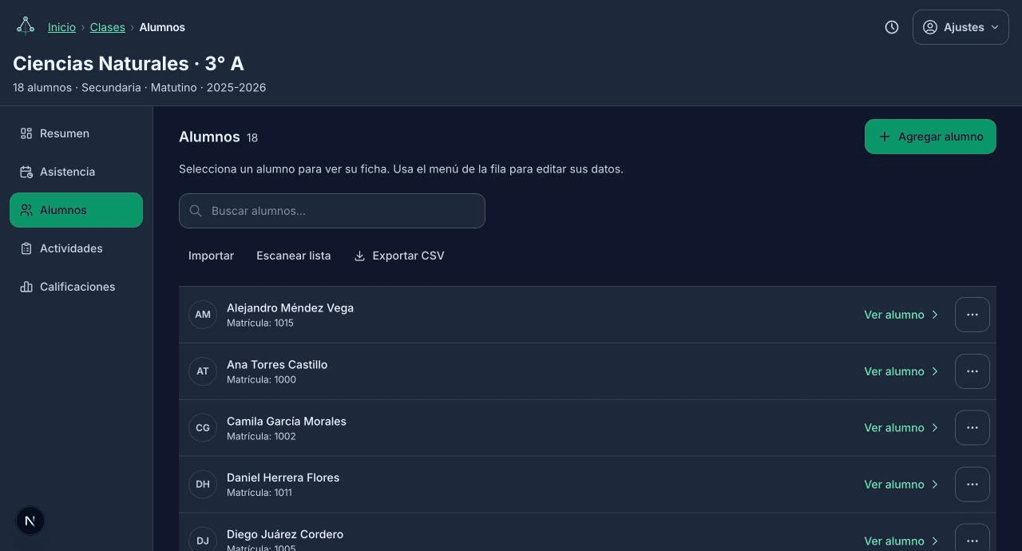
Task: Select the name Alejandro Méndez Vega
Action: [290, 308]
